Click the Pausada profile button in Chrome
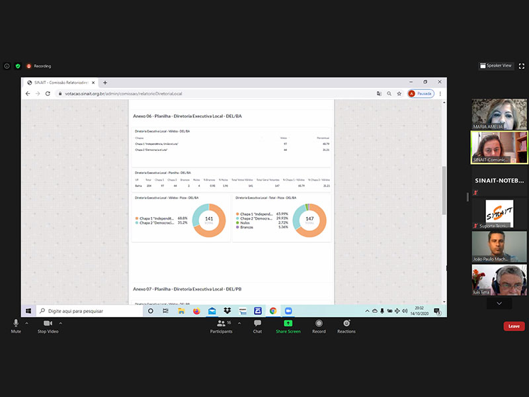529x397 pixels. pos(421,94)
